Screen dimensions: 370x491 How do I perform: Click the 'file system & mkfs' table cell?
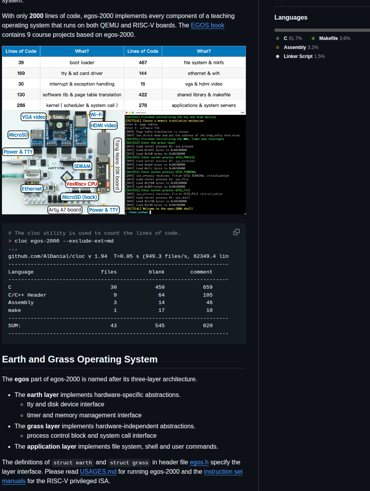(204, 62)
